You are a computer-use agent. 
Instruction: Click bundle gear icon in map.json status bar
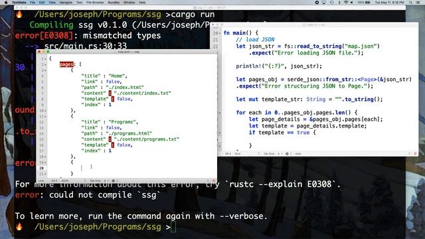(x=114, y=181)
